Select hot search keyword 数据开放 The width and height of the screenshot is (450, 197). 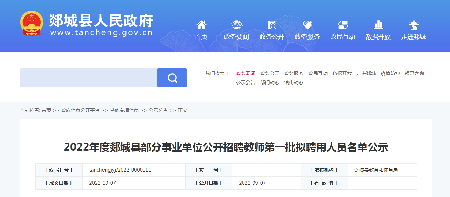[342, 73]
